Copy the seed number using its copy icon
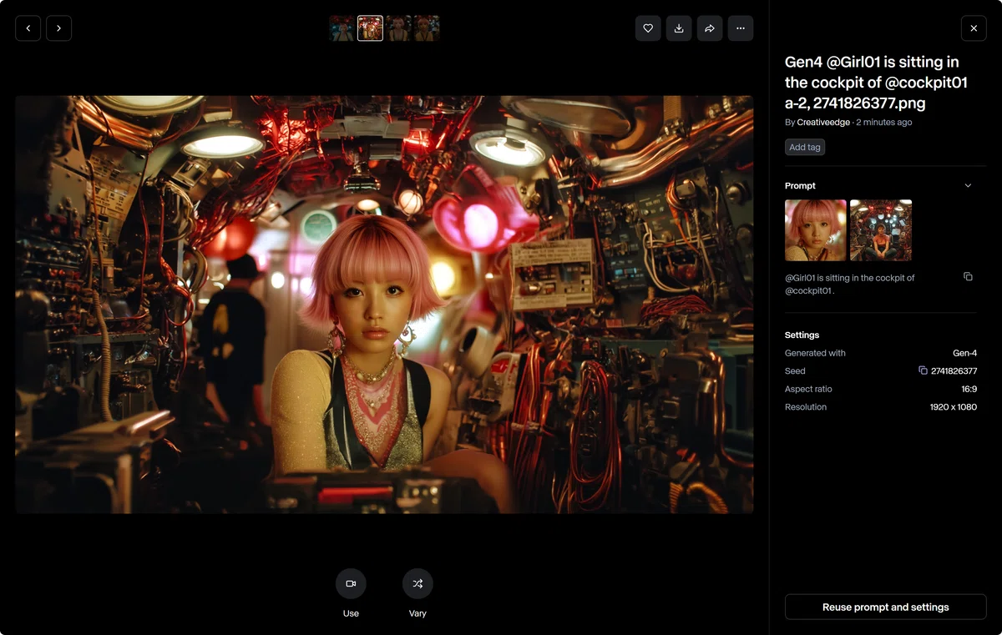 click(923, 370)
